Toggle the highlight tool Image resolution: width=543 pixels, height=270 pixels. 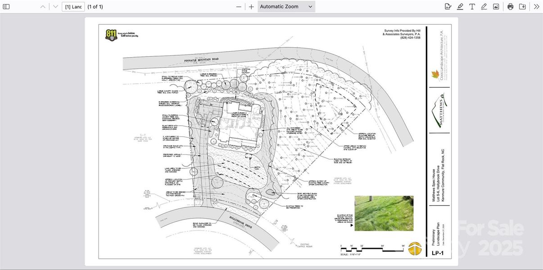point(460,7)
